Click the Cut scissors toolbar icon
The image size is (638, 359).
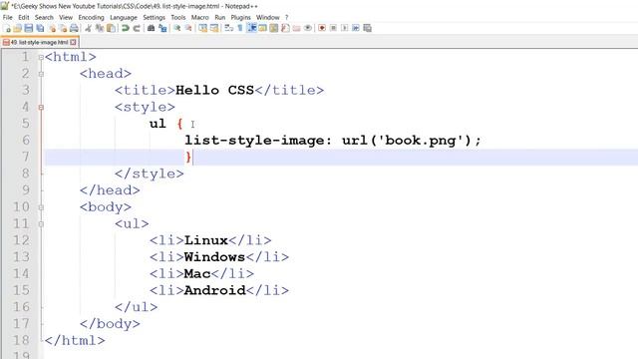(x=88, y=28)
